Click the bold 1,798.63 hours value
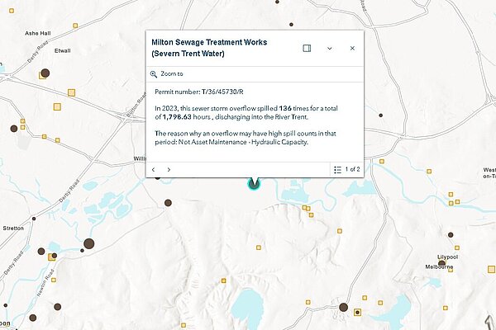The image size is (496, 330). coord(177,117)
